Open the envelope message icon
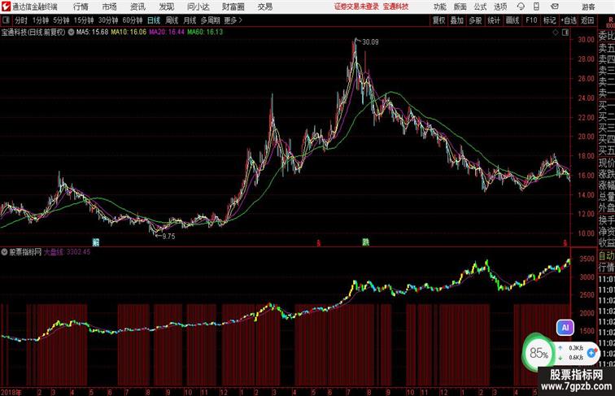This screenshot has height=396, width=615. pyautogui.click(x=555, y=7)
